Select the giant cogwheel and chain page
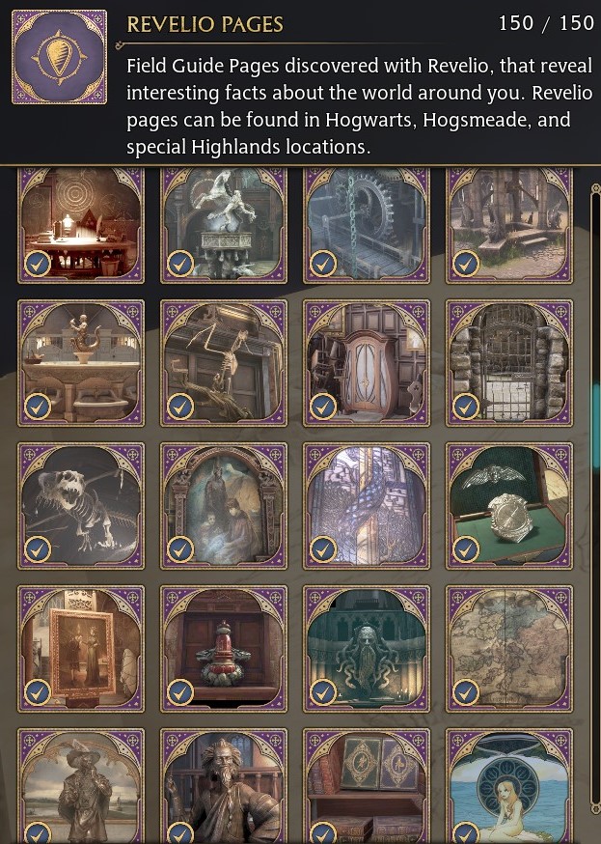The image size is (601, 844). (367, 224)
